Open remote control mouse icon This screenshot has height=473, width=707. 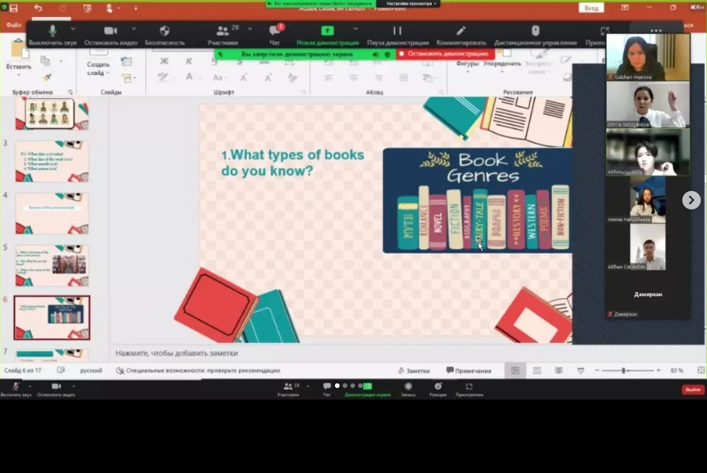[x=535, y=31]
